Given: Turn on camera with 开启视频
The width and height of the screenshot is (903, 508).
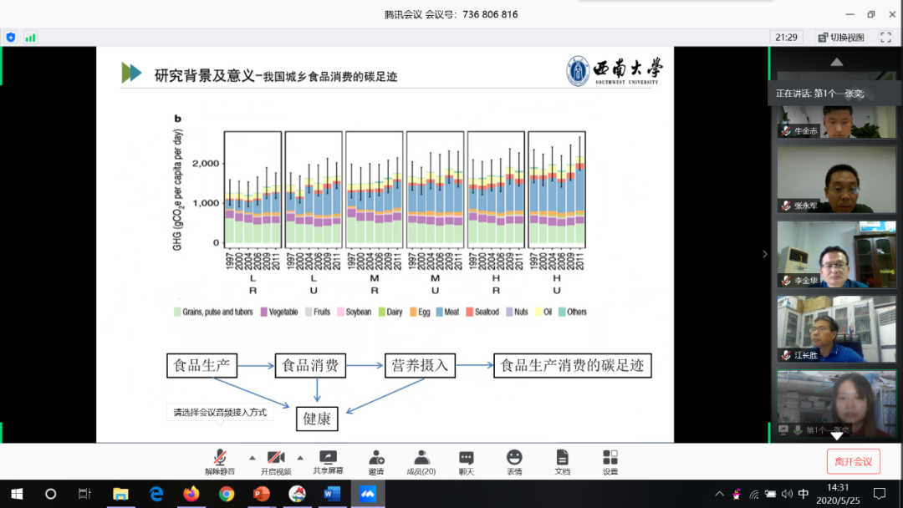Looking at the screenshot, I should [x=276, y=458].
